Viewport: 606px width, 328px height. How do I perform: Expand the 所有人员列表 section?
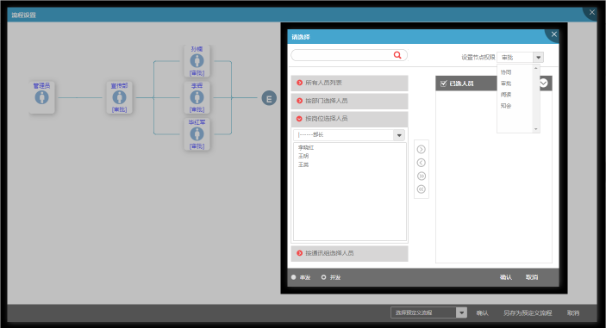point(349,83)
